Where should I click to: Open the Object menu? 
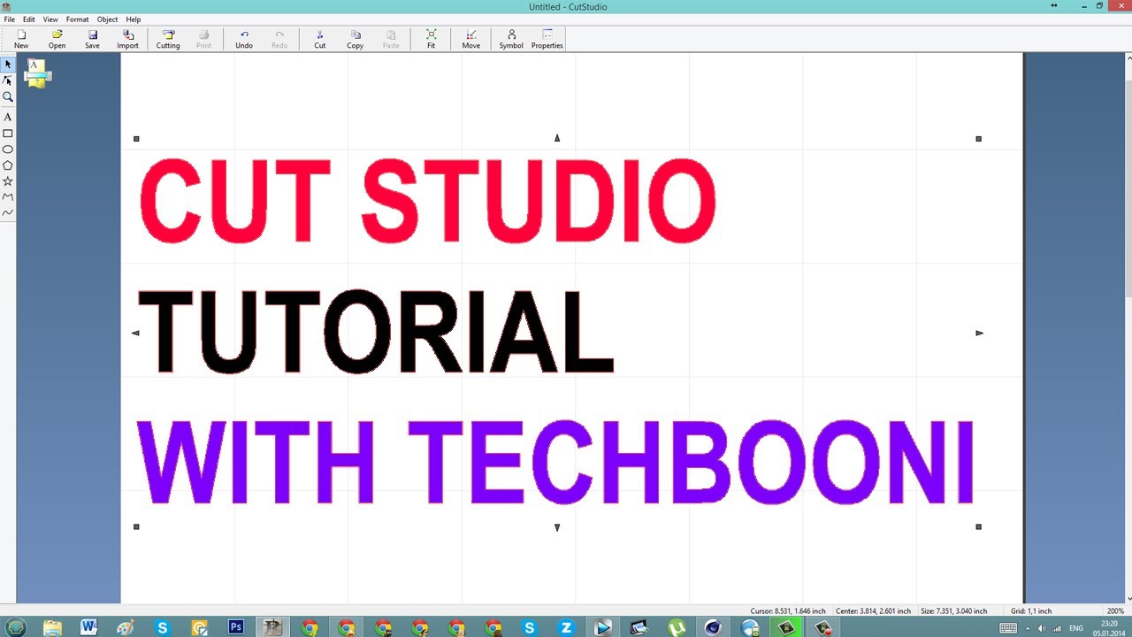click(107, 19)
